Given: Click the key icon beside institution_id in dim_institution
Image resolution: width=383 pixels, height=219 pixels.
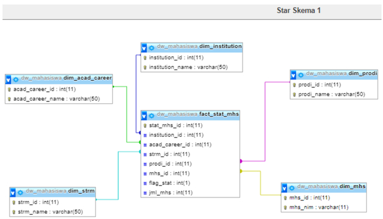Looking at the screenshot, I should pyautogui.click(x=145, y=58).
